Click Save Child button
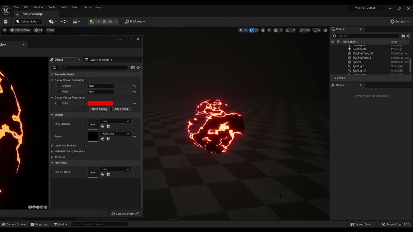Screen dimensions: 413x232 [x=121, y=109]
